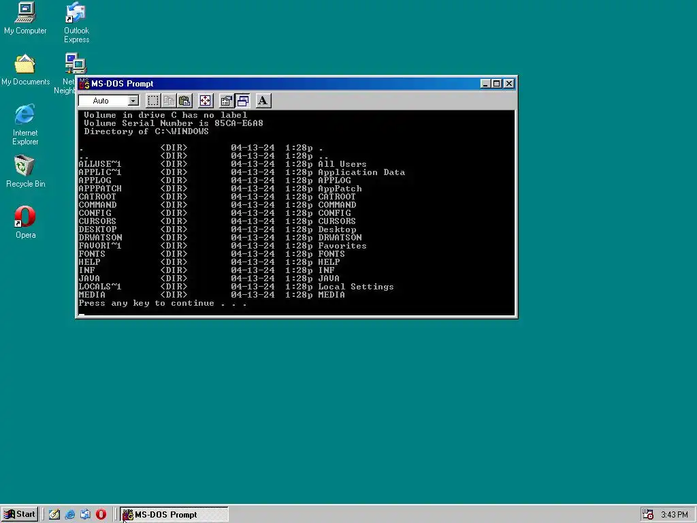Click the 3:43 PM system clock
Image resolution: width=697 pixels, height=523 pixels.
675,515
